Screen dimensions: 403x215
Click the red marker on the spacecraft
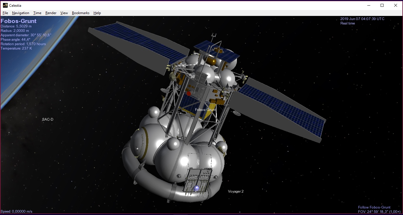click(x=189, y=93)
